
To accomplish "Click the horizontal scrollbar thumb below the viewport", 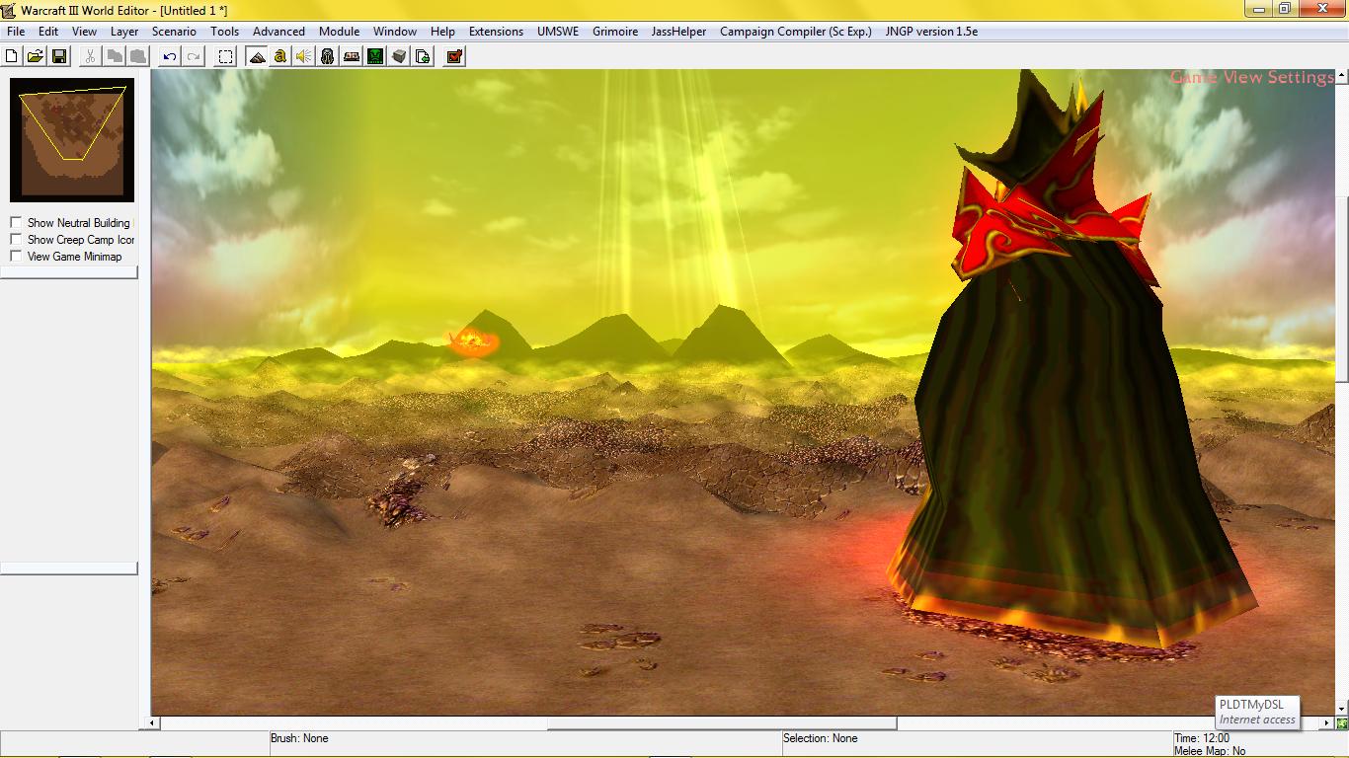I will (722, 723).
